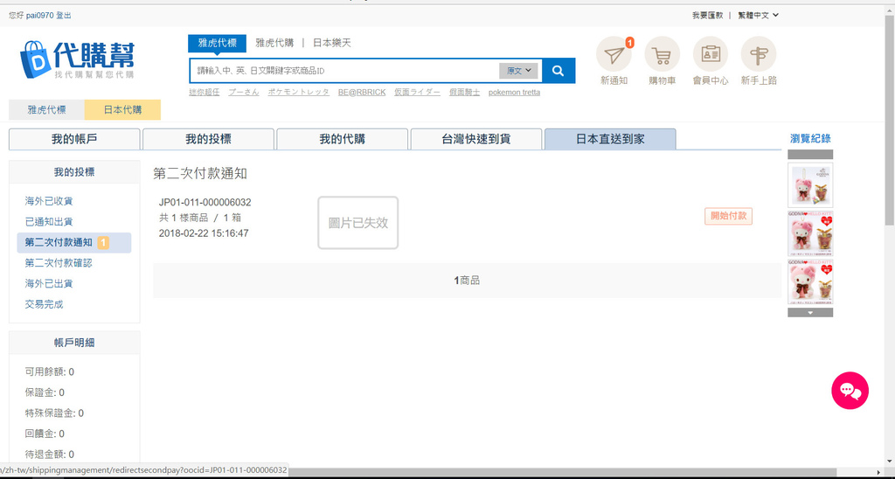Open 海外已出貨 in the sidebar
The image size is (895, 479).
point(49,284)
